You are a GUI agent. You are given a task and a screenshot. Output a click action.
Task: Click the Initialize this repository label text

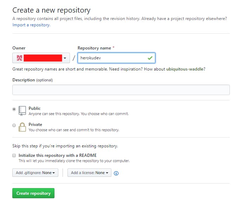point(57,155)
